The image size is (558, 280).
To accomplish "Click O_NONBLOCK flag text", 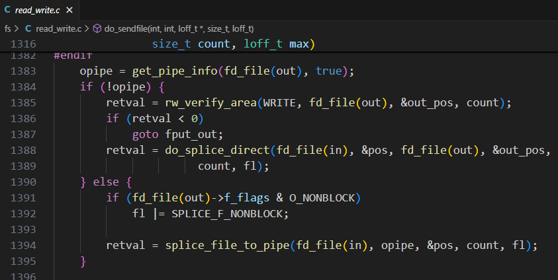I will [x=322, y=197].
